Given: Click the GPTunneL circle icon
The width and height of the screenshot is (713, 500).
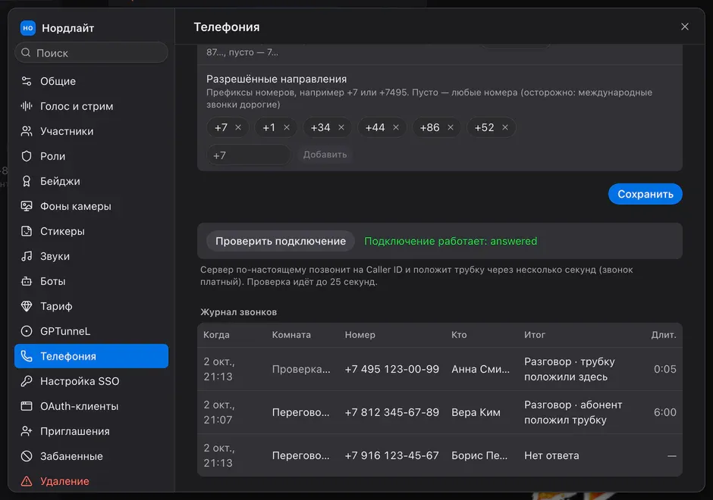Looking at the screenshot, I should (27, 331).
